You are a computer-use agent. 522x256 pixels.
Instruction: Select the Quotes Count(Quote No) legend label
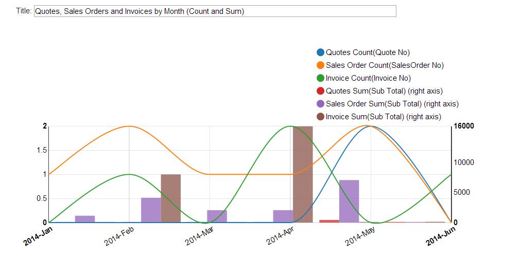[x=368, y=52]
